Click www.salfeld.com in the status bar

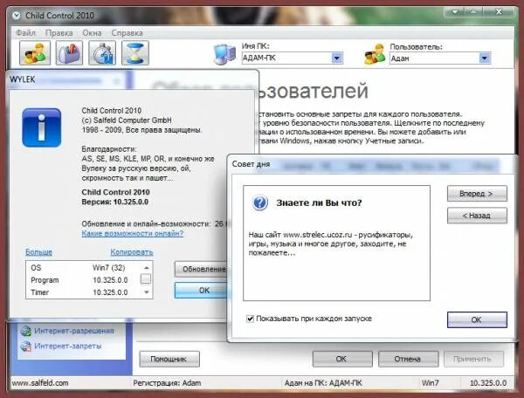(x=40, y=383)
